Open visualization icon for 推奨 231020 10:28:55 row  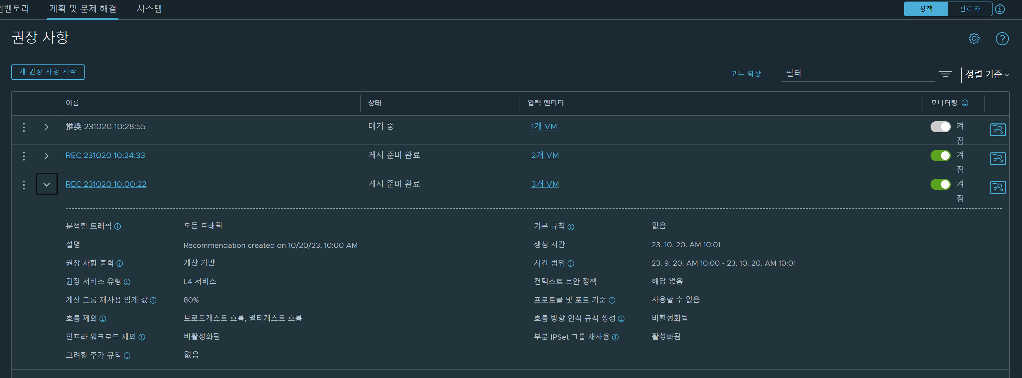point(998,130)
